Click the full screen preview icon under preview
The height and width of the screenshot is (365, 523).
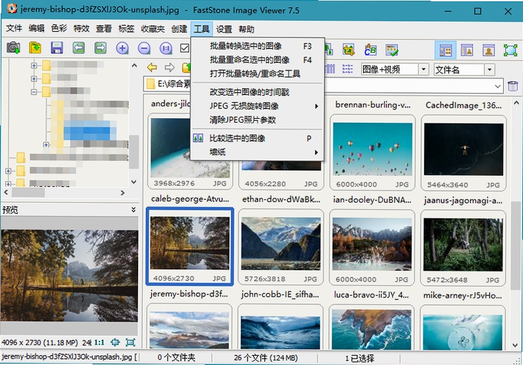pos(130,342)
